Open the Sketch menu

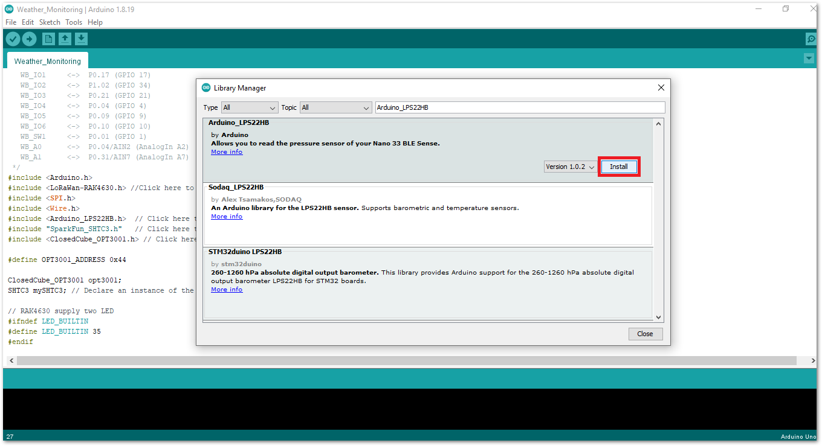tap(50, 22)
